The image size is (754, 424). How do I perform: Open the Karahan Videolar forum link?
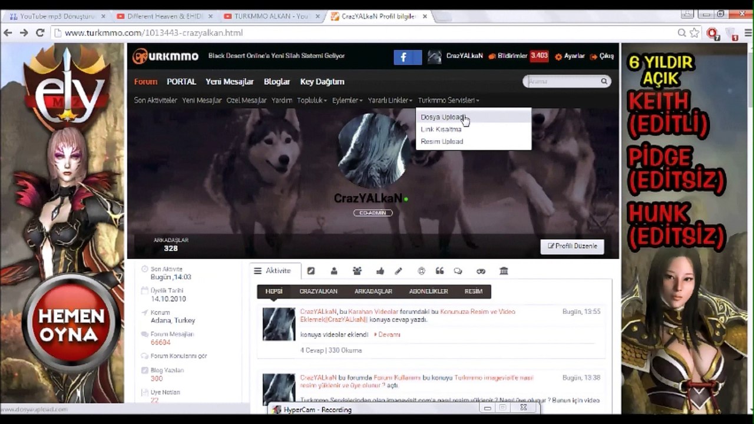pos(373,312)
